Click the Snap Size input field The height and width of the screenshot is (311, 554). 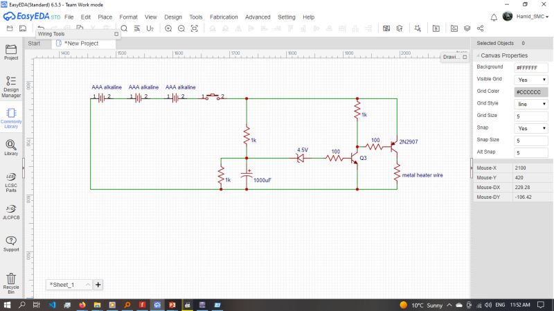coord(531,141)
